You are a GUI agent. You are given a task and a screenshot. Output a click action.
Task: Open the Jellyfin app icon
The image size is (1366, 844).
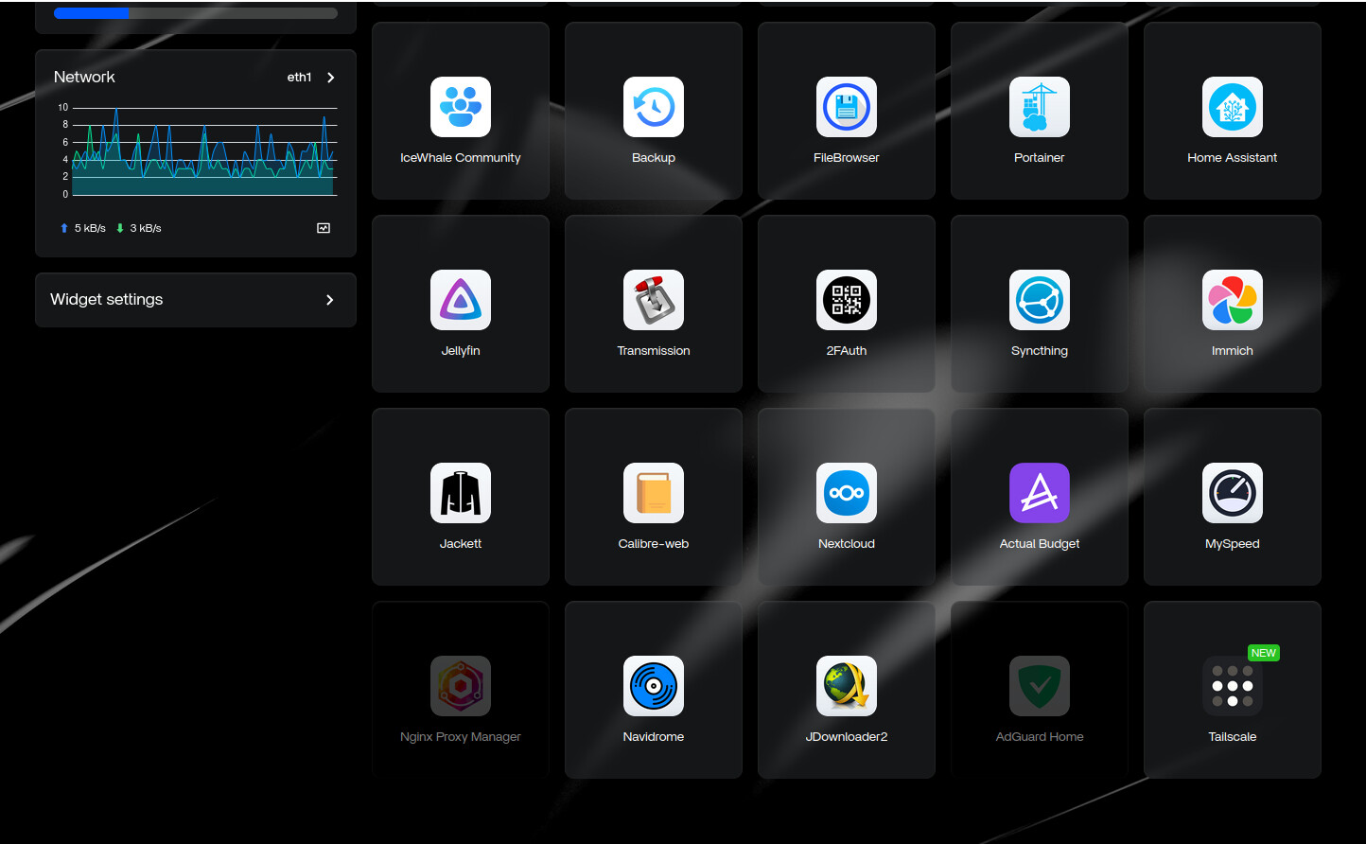pyautogui.click(x=460, y=300)
